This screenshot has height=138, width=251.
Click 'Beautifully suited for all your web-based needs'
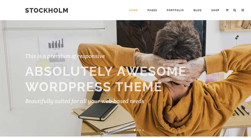[x=85, y=101]
